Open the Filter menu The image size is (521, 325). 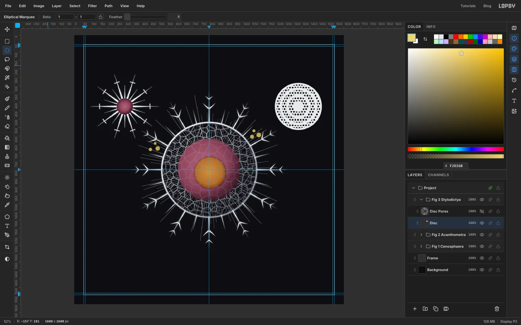(92, 6)
